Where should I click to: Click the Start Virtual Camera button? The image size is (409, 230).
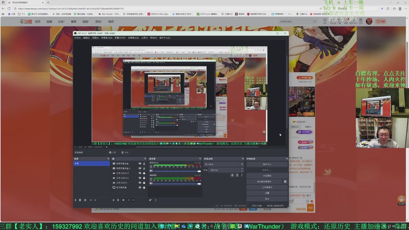pos(264,181)
